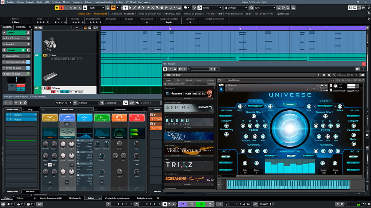Image resolution: width=371 pixels, height=208 pixels.
Task: Click the Kontakt save disk icon
Action: (x=320, y=75)
